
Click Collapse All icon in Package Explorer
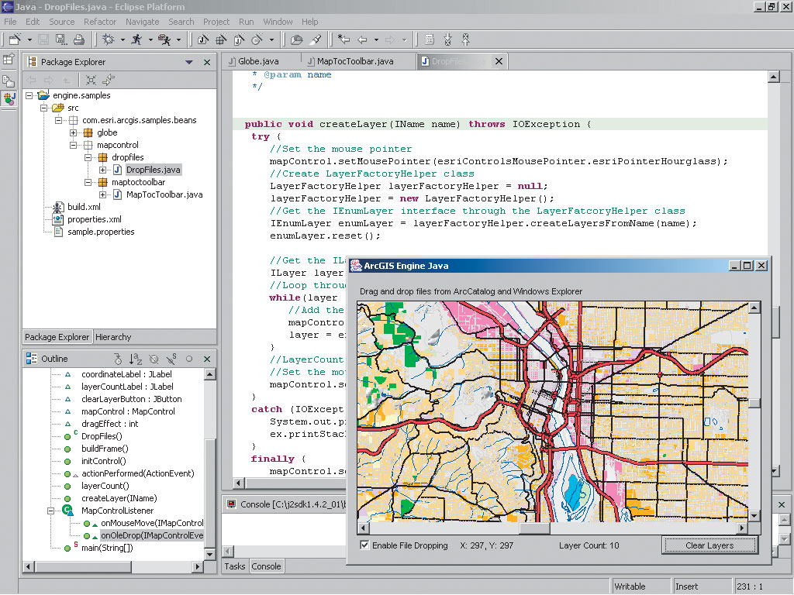(x=91, y=80)
